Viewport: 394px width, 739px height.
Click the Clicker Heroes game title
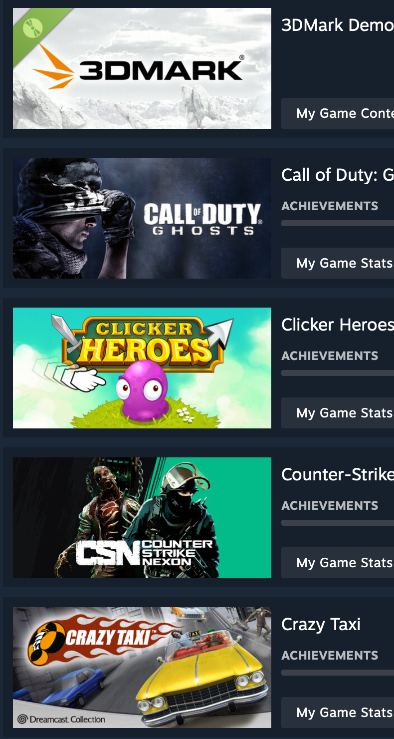pyautogui.click(x=338, y=325)
